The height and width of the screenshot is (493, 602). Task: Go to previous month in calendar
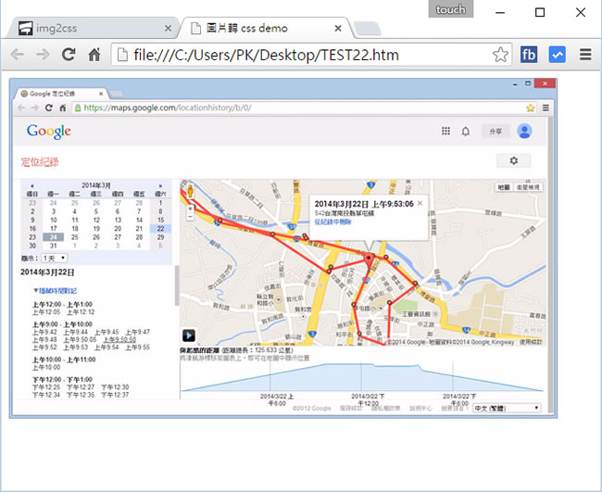31,185
